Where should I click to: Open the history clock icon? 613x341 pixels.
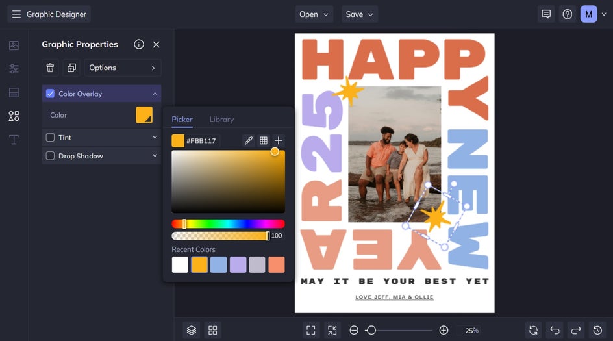pyautogui.click(x=597, y=331)
